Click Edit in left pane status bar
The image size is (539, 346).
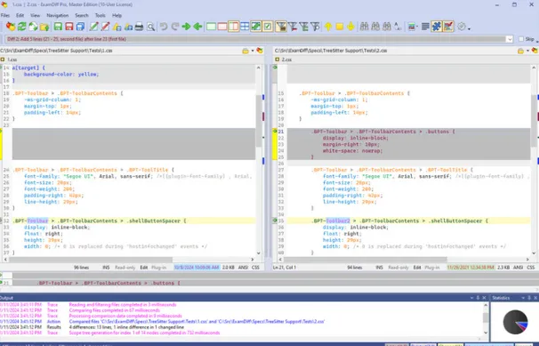click(144, 268)
